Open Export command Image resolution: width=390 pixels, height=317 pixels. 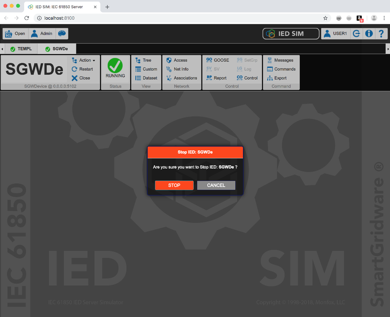pos(277,78)
